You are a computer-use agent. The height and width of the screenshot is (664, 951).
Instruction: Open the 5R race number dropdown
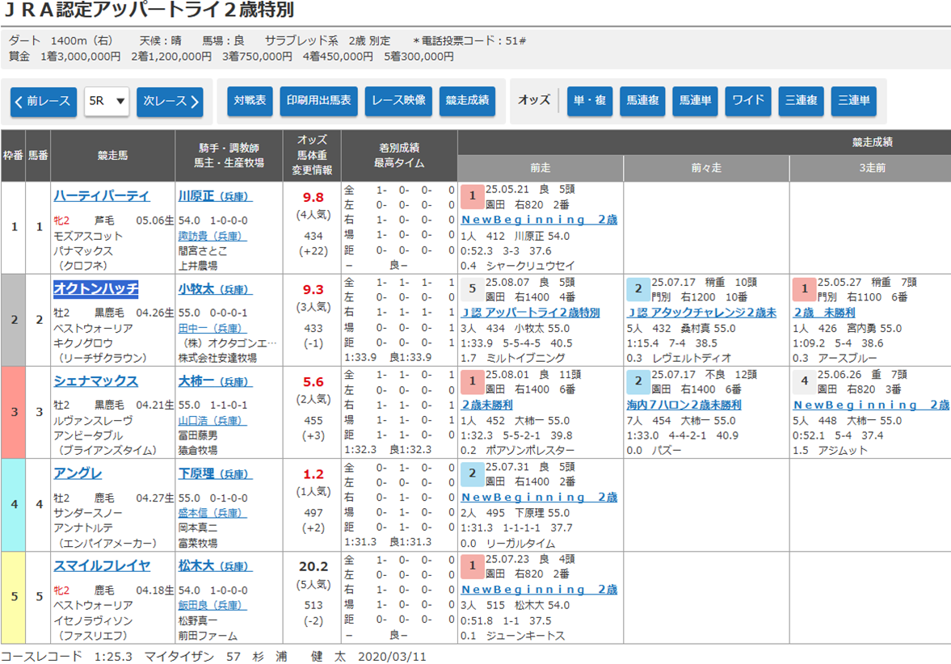(x=107, y=102)
